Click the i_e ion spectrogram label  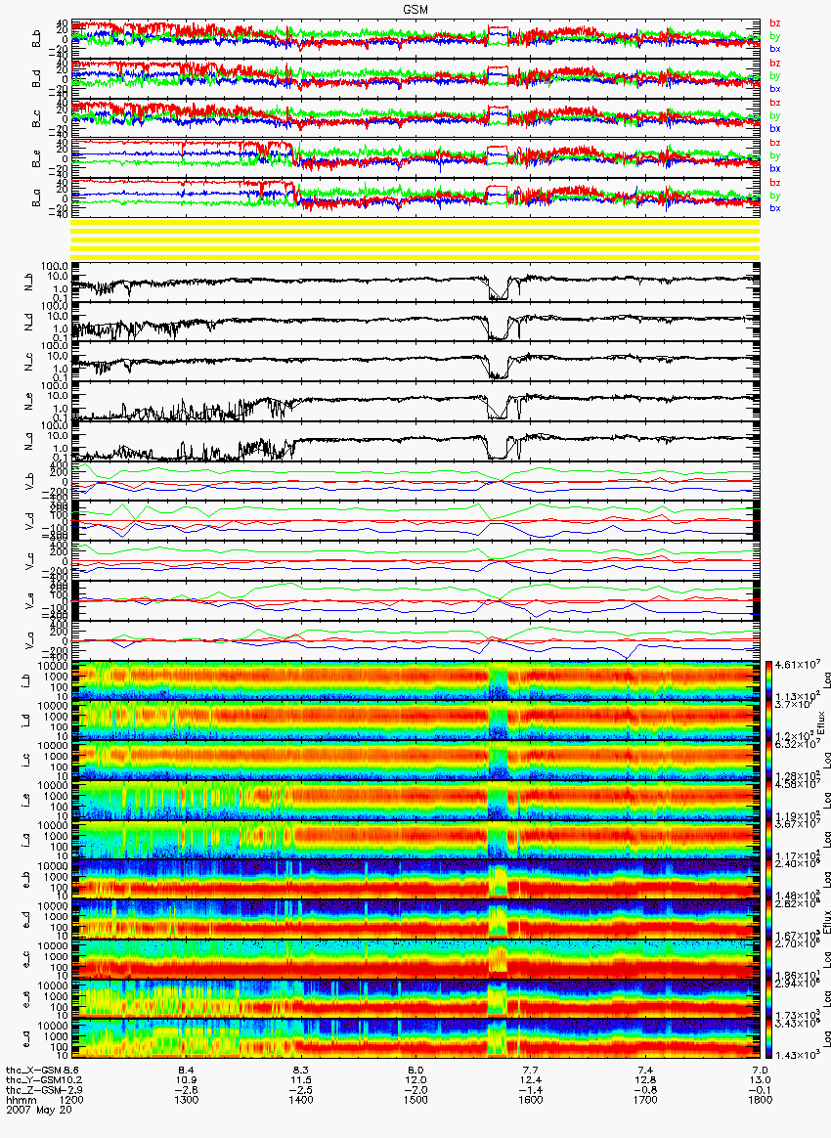[x=26, y=802]
